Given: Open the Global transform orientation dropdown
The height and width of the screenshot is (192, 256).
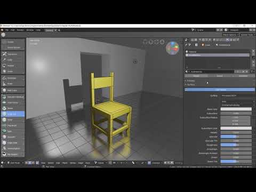Looking at the screenshot, I should [x=101, y=163].
